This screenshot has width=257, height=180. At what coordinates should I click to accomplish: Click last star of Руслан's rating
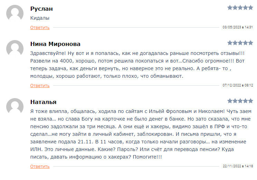(250, 8)
